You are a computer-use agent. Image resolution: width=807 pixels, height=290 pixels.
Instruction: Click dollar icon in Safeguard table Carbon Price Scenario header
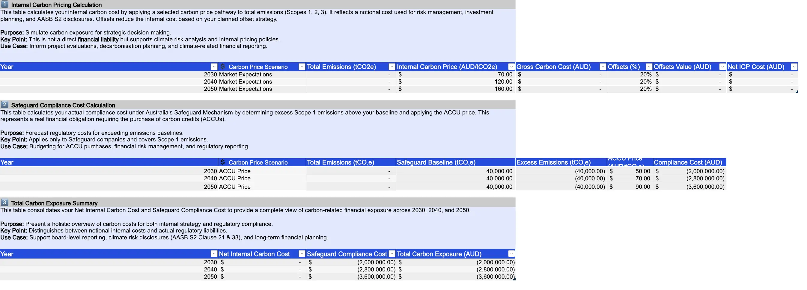[x=222, y=162]
